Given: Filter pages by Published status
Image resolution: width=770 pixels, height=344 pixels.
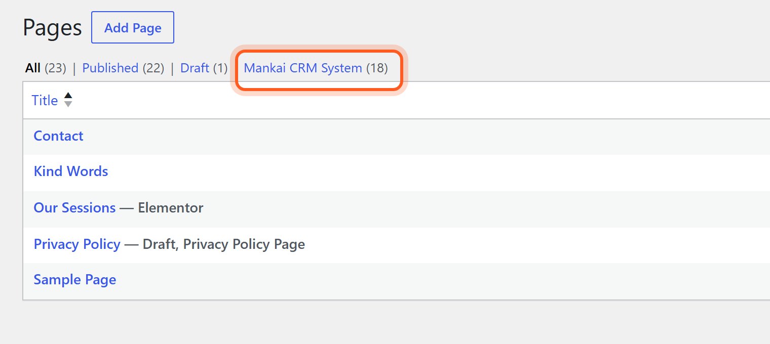Looking at the screenshot, I should coord(110,68).
